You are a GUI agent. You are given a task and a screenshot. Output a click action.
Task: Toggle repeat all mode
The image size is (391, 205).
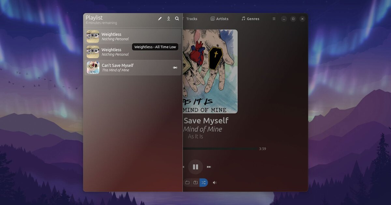pyautogui.click(x=187, y=183)
